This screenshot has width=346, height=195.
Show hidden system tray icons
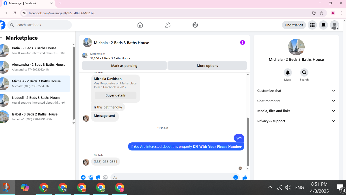[270, 187]
